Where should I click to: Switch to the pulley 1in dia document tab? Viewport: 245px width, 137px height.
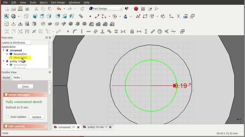[97, 127]
